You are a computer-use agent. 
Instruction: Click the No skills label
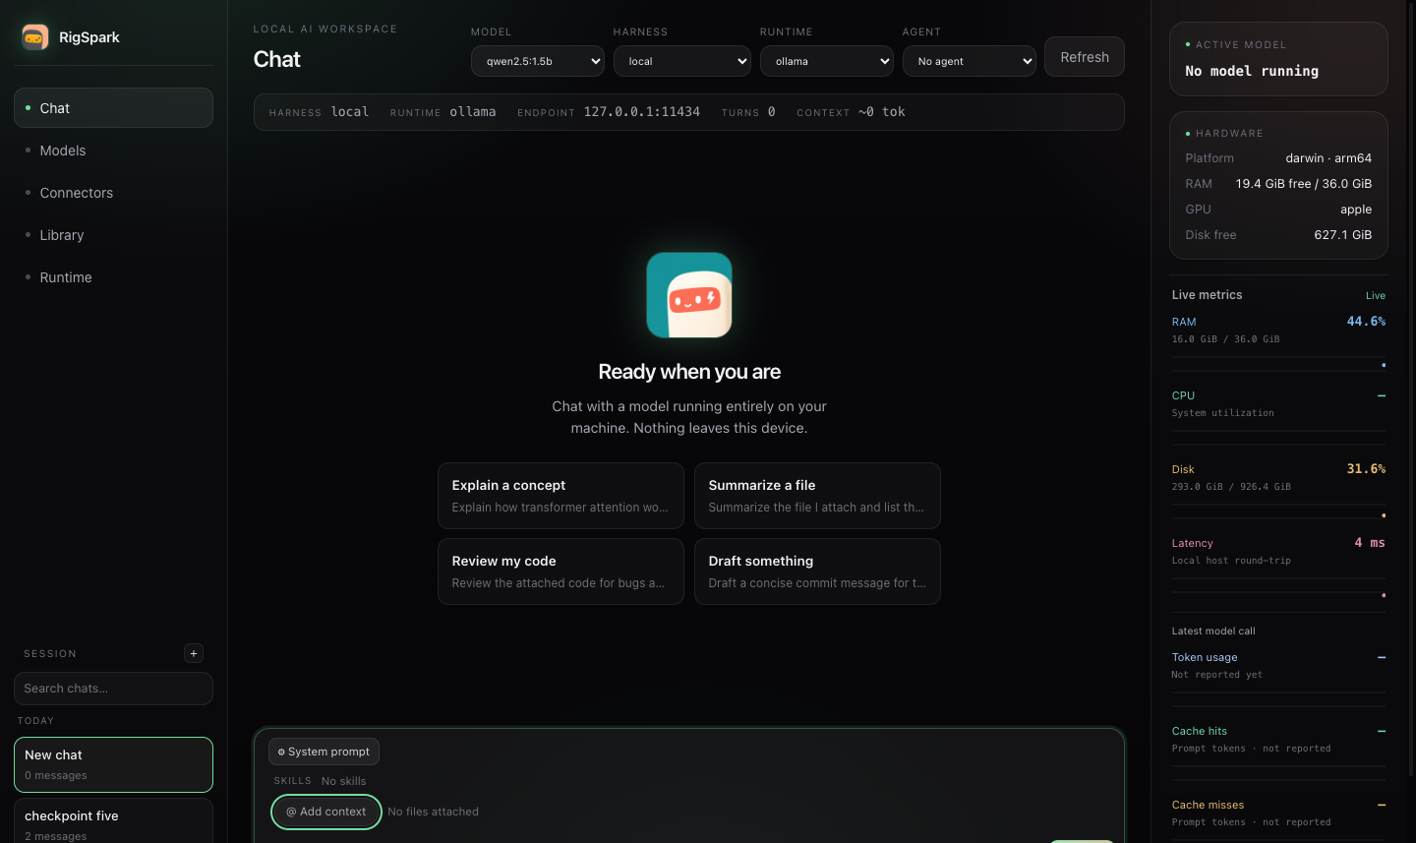pos(343,781)
